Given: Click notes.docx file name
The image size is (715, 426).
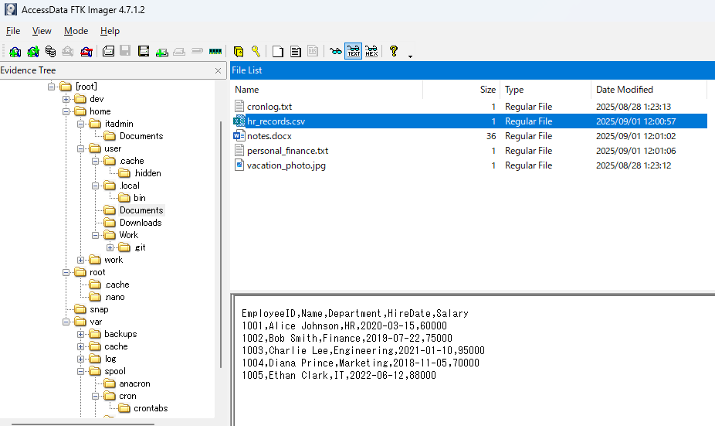Looking at the screenshot, I should pyautogui.click(x=269, y=135).
